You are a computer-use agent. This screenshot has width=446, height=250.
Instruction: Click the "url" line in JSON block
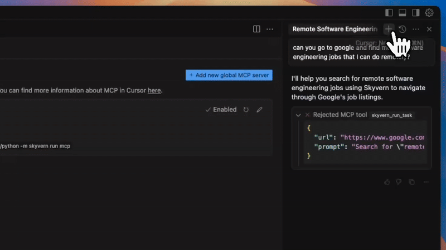(x=369, y=138)
